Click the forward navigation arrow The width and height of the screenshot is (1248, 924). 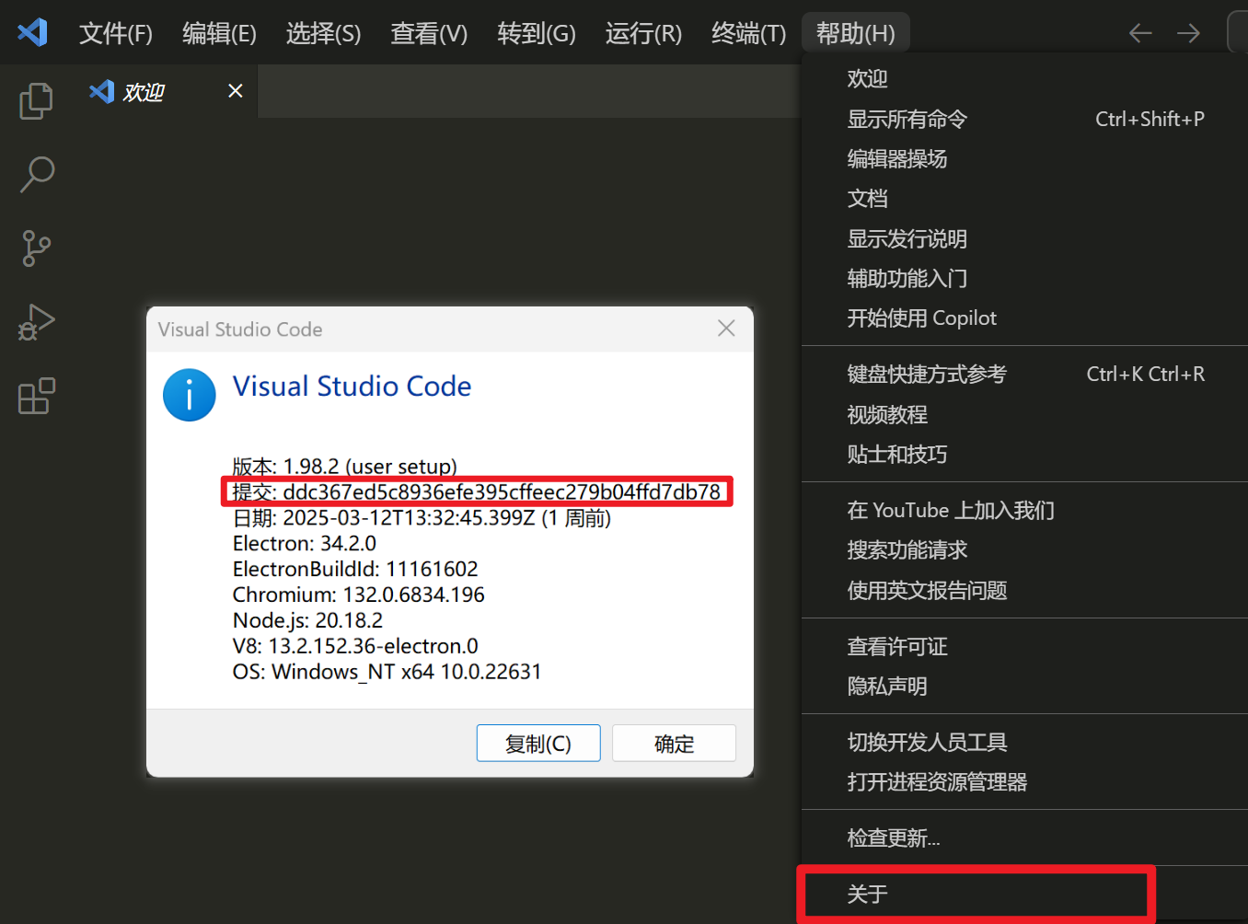[x=1188, y=32]
